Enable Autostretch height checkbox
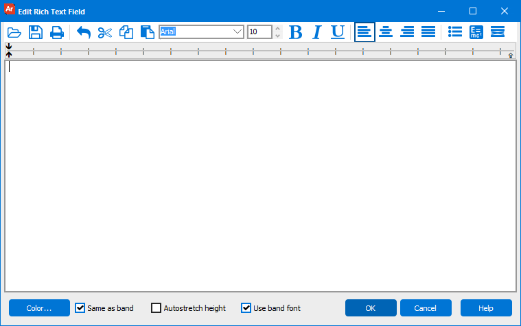 click(156, 308)
